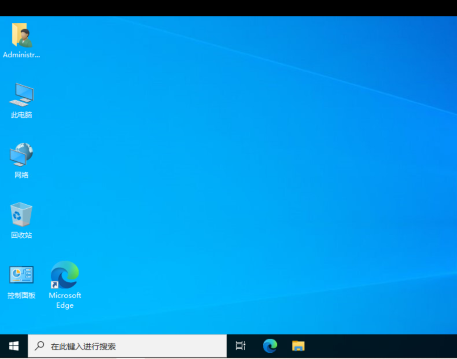This screenshot has height=359, width=457.
Task: Open File Explorer from the taskbar
Action: (298, 346)
